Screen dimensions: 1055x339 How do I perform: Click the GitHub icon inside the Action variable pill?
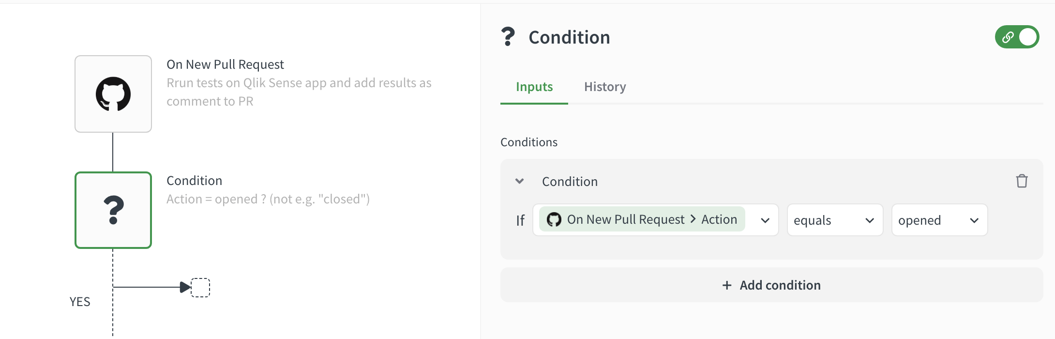coord(553,219)
